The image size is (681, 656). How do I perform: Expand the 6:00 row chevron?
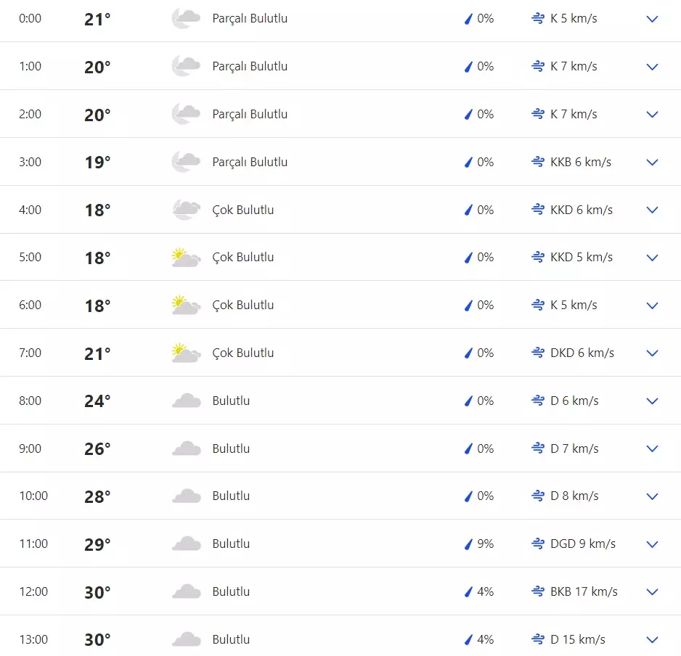click(652, 306)
